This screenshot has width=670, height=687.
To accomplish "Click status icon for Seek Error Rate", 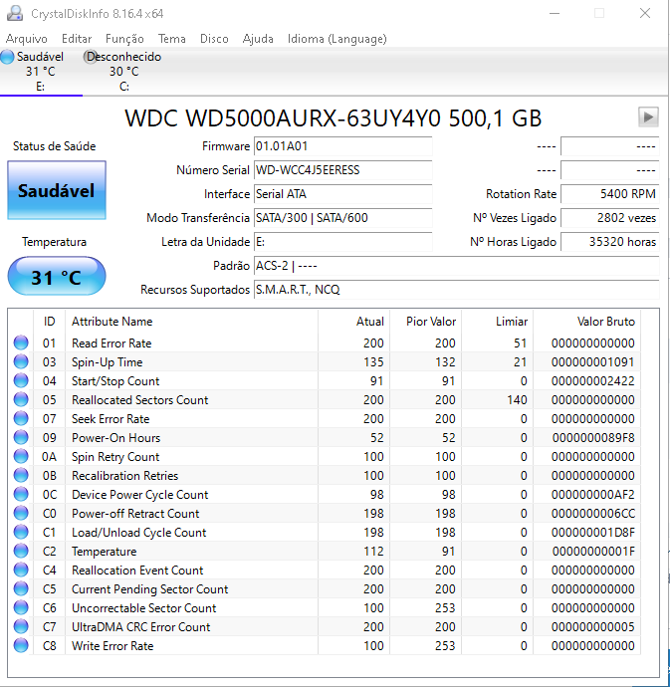I will click(21, 418).
